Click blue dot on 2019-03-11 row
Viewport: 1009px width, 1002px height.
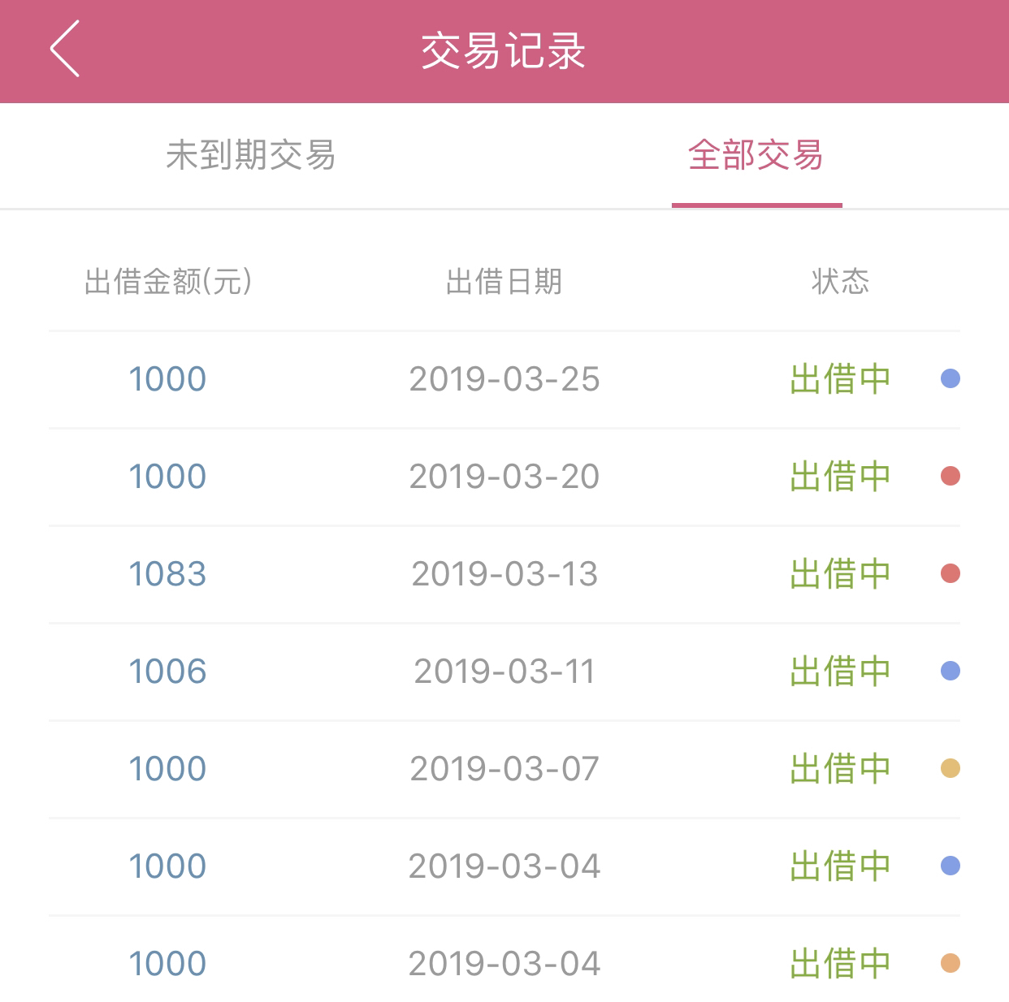point(951,671)
